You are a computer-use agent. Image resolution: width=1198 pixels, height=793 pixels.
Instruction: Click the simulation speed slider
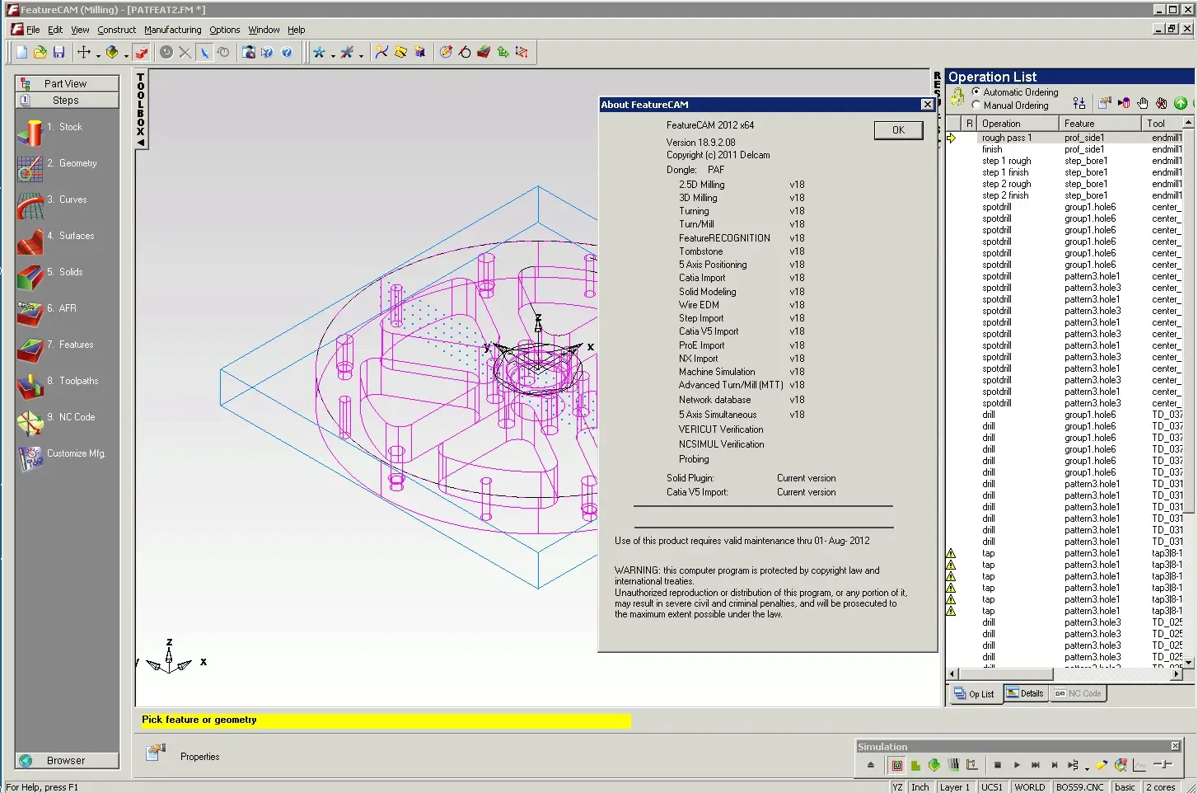[1163, 764]
